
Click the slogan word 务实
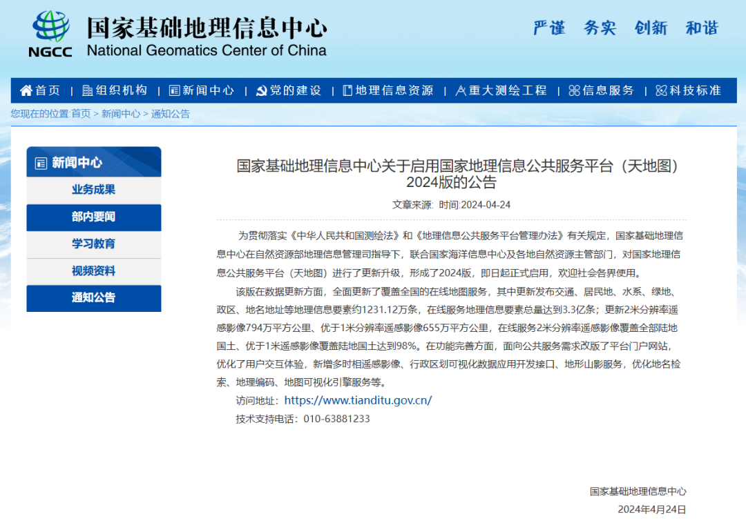(x=600, y=28)
